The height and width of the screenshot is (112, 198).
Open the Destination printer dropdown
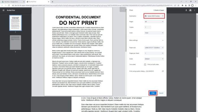coord(154,16)
